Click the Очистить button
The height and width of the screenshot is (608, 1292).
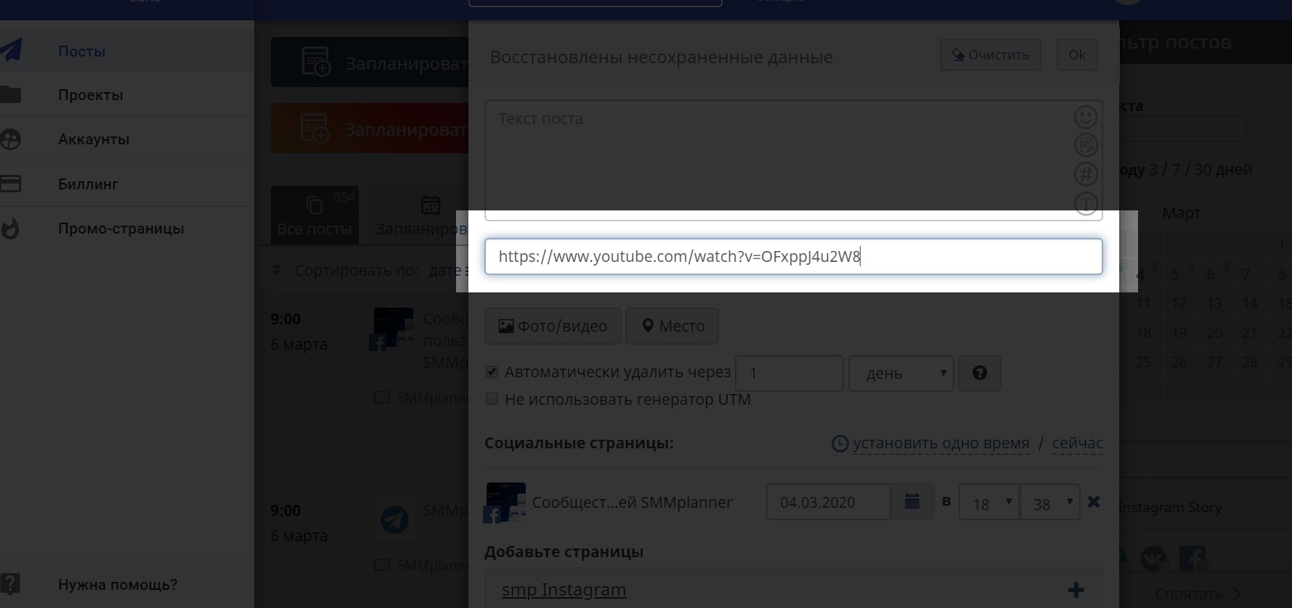991,55
